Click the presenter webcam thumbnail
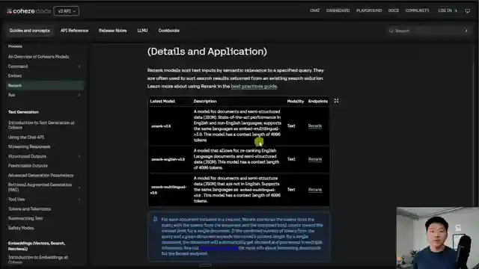Screen dimensions: 479x269 (x=437, y=238)
